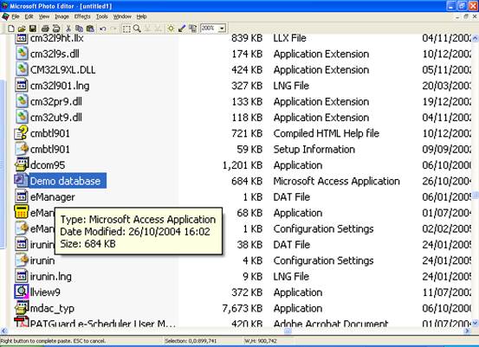Image resolution: width=479 pixels, height=347 pixels.
Task: Click the Paste clipboard icon
Action: coord(90,29)
